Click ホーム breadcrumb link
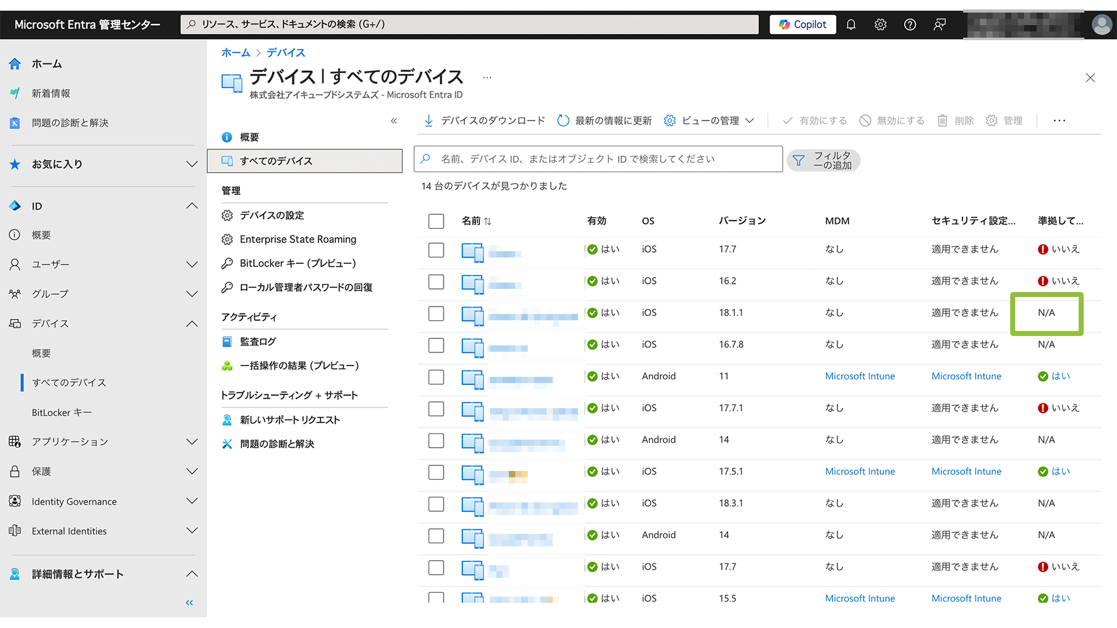Viewport: 1117px width, 628px height. point(236,53)
